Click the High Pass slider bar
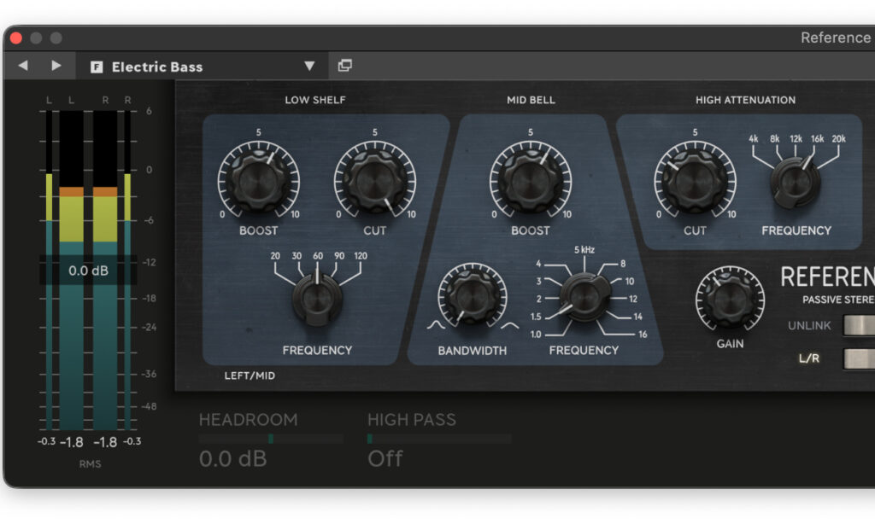 [439, 439]
